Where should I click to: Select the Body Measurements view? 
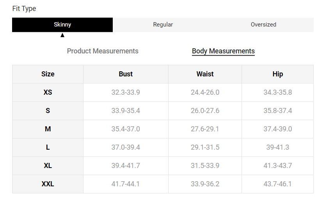click(x=223, y=51)
